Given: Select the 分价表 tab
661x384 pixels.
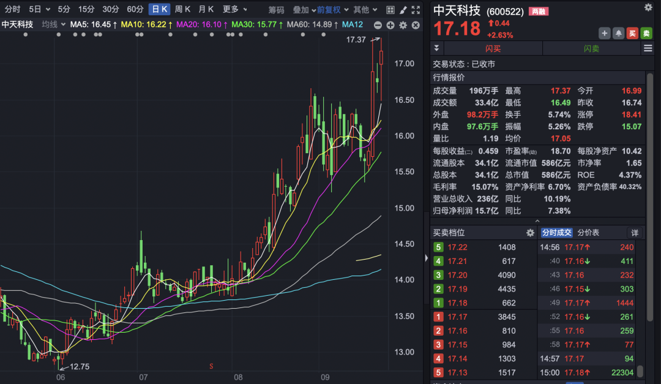Looking at the screenshot, I should tap(588, 233).
